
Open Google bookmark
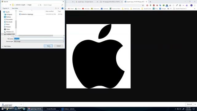[163, 9]
